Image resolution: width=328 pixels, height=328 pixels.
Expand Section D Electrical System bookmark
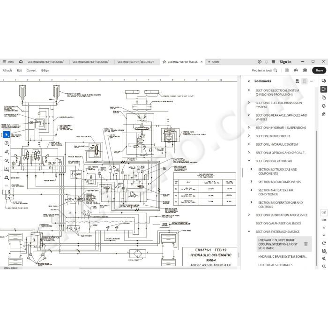(x=249, y=90)
